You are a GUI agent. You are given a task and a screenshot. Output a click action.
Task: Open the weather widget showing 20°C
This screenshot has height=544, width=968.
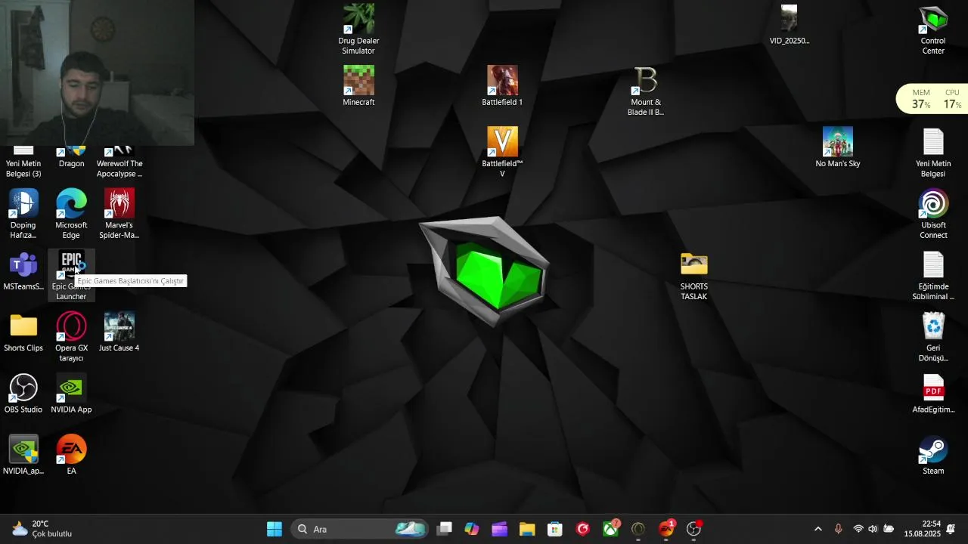[x=42, y=529]
